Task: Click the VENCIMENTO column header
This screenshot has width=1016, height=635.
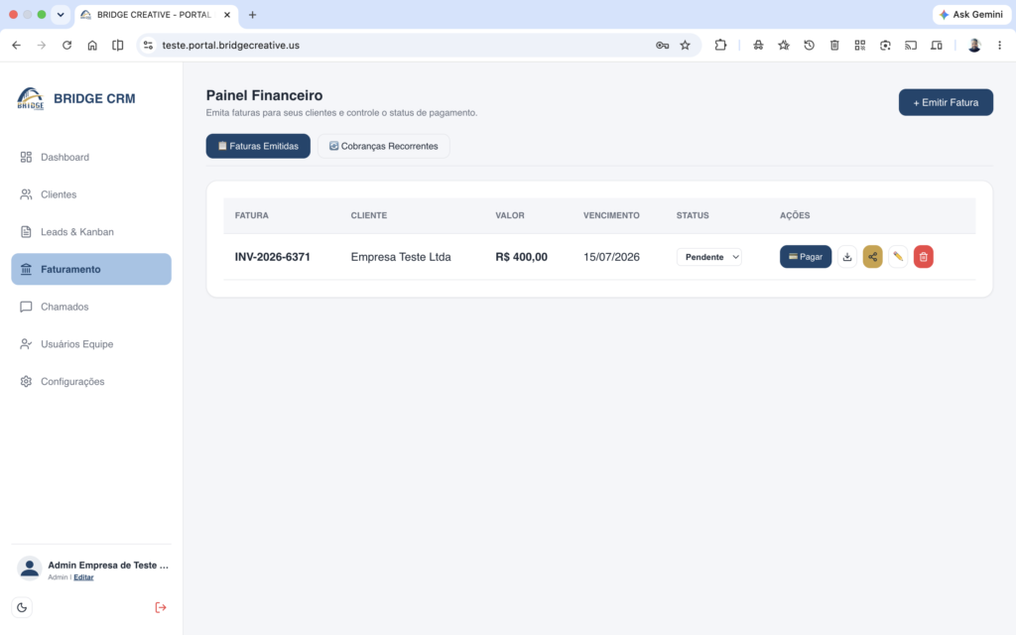Action: [x=611, y=215]
